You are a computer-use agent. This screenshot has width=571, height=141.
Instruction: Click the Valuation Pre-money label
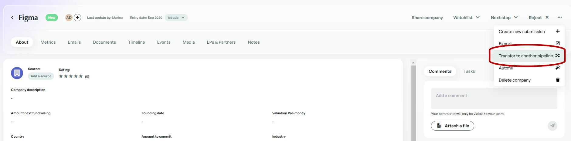[289, 113]
